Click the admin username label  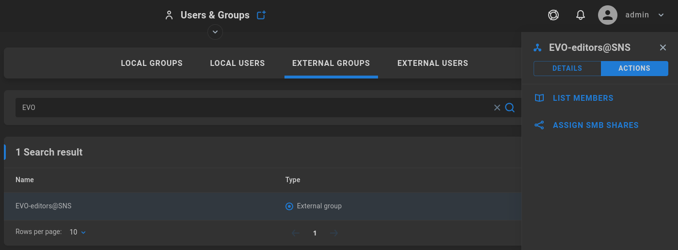coord(637,15)
